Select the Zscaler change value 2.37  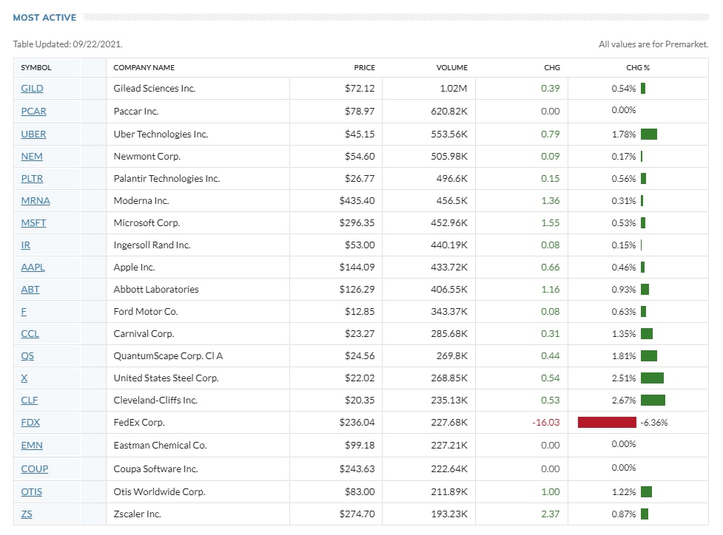point(550,514)
